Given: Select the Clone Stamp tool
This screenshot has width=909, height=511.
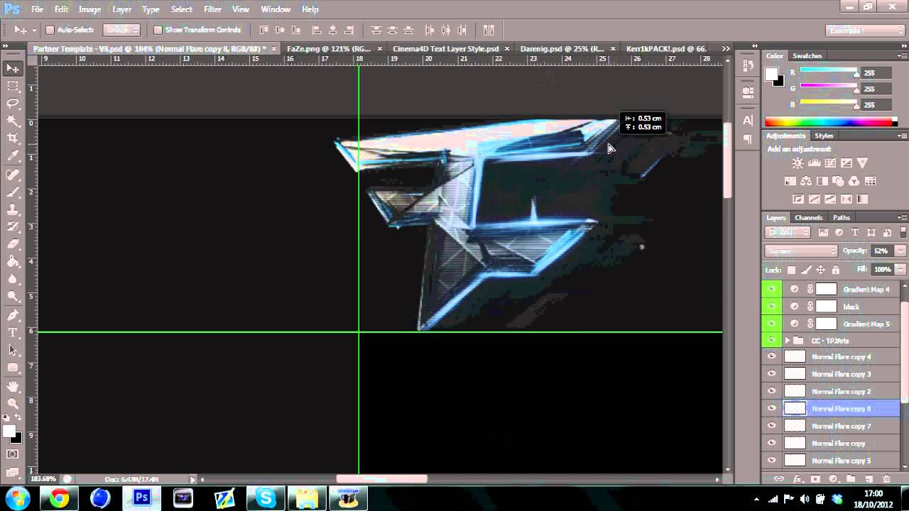Looking at the screenshot, I should (13, 210).
